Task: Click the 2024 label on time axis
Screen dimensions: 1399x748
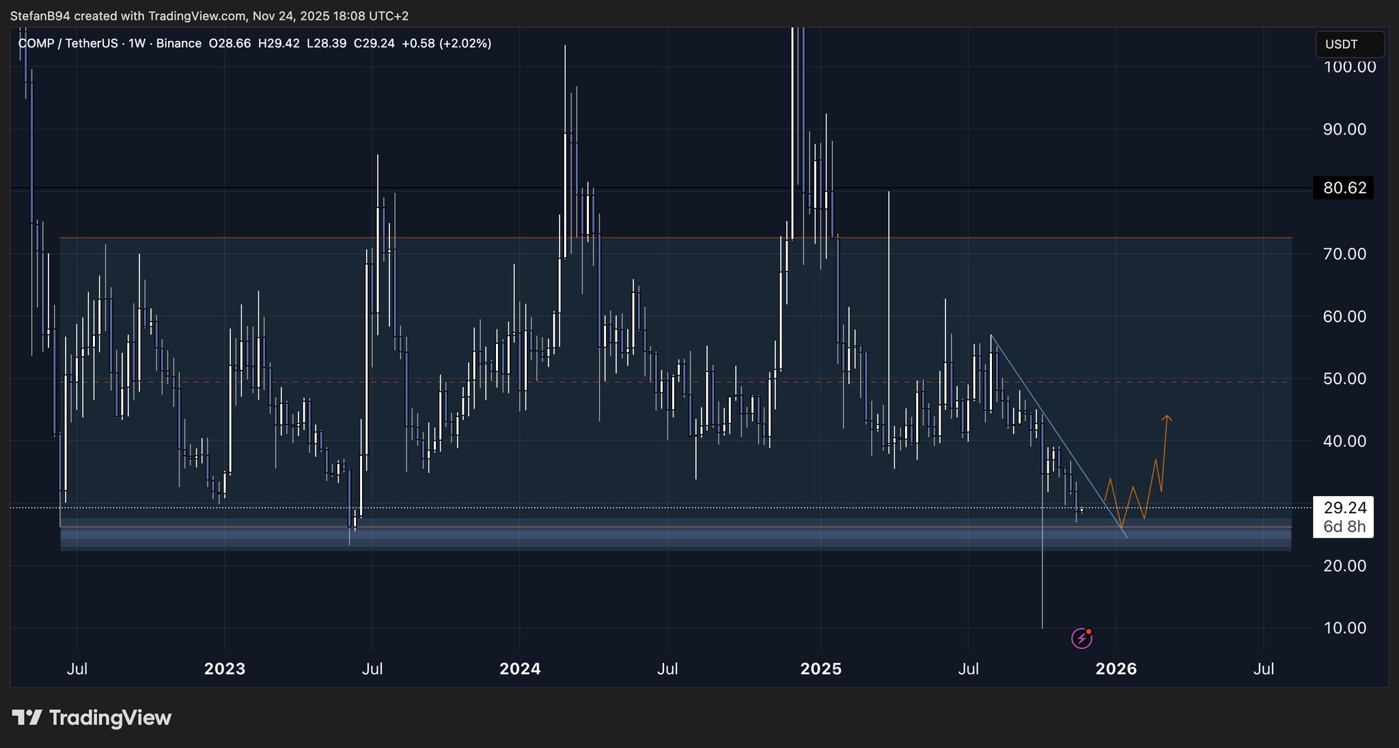Action: pyautogui.click(x=520, y=669)
